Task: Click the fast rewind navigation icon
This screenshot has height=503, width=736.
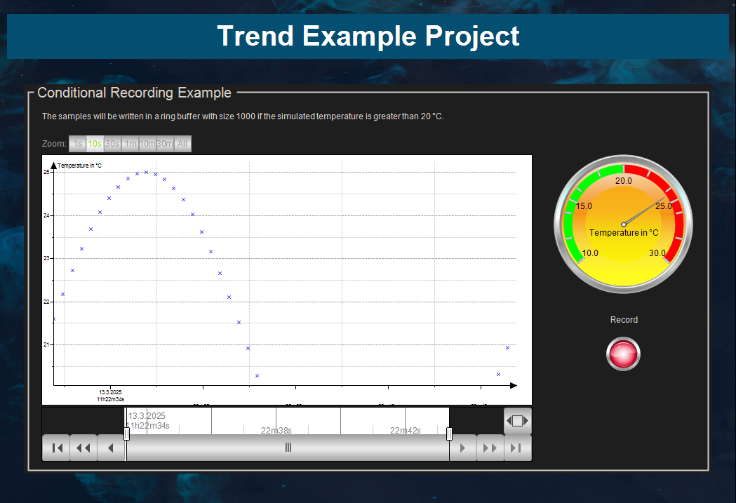Action: point(83,448)
